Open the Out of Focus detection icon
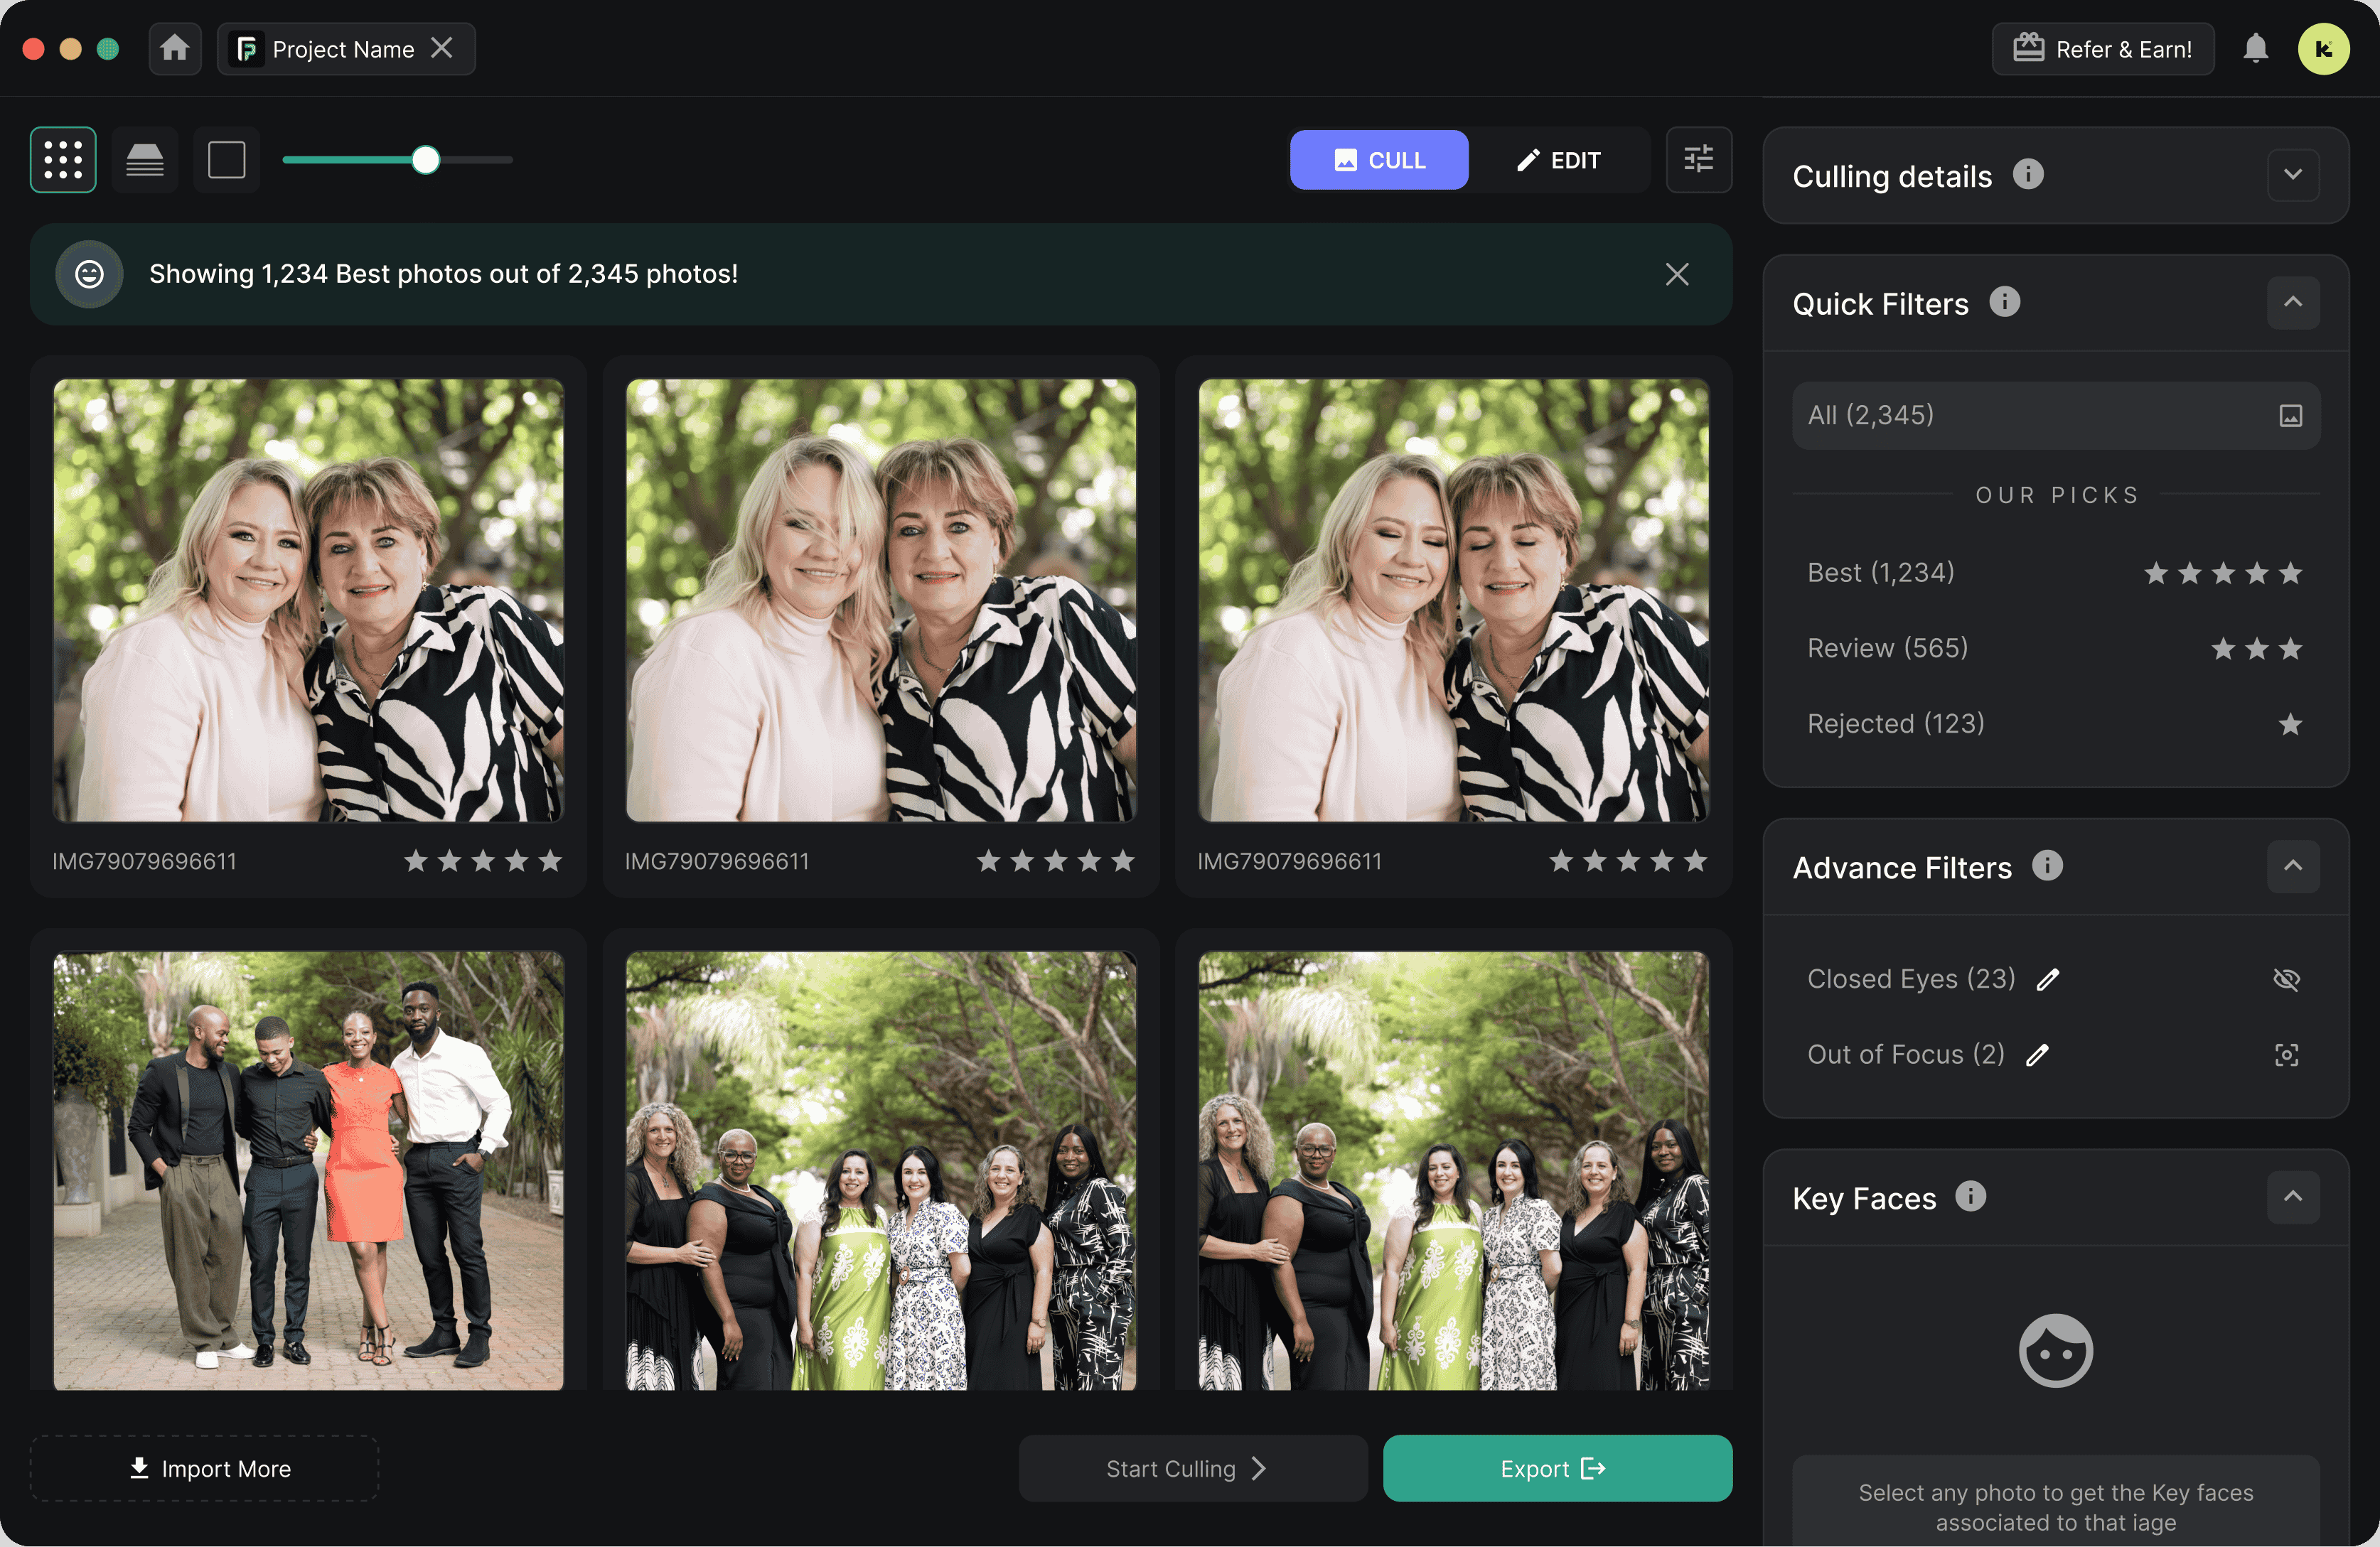This screenshot has height=1547, width=2380. [2287, 1055]
